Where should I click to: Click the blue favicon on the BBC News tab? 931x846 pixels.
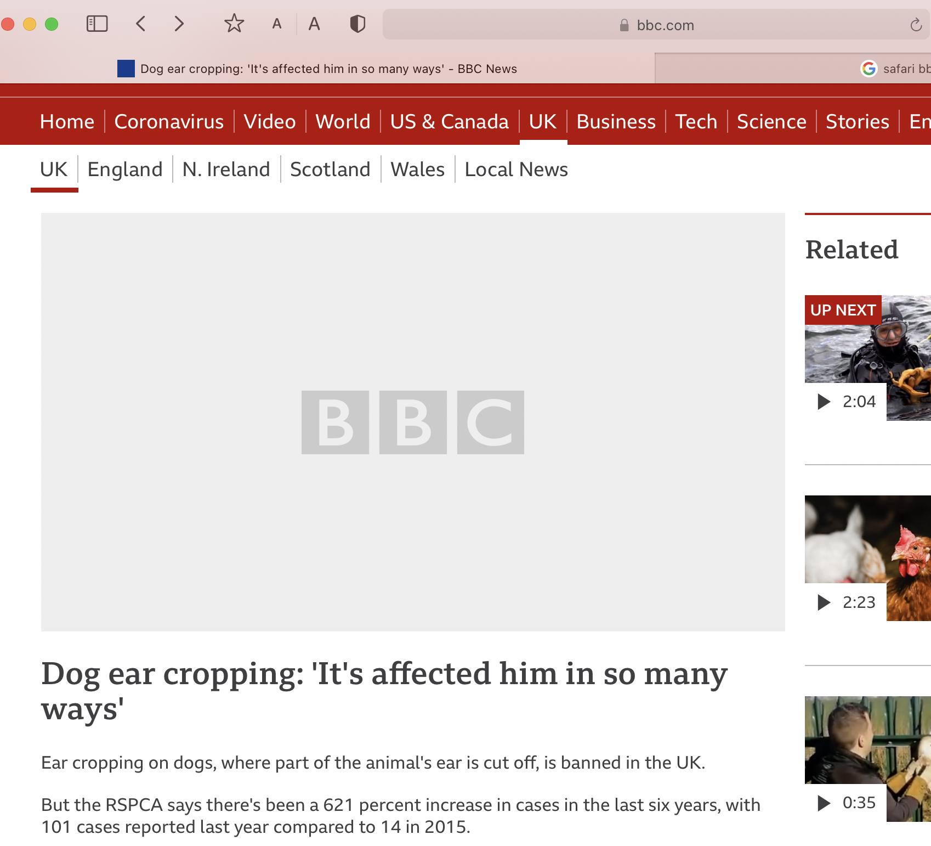126,69
